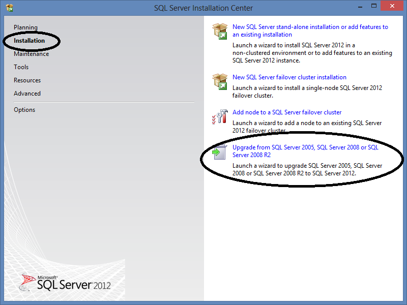Switch to the Maintenance page
This screenshot has width=407, height=305.
[32, 54]
